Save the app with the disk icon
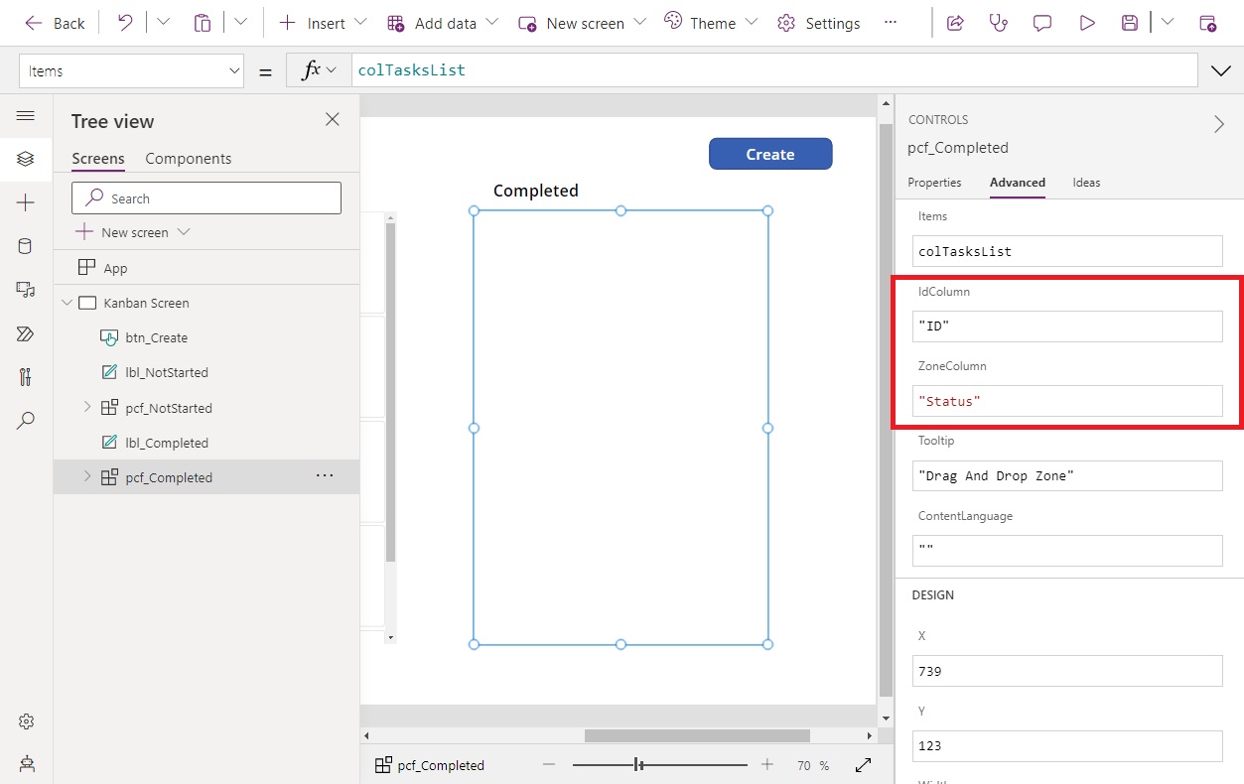 click(1129, 22)
